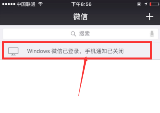Click the low battery icon
Viewport: 160px width, 113px height.
pos(154,4)
